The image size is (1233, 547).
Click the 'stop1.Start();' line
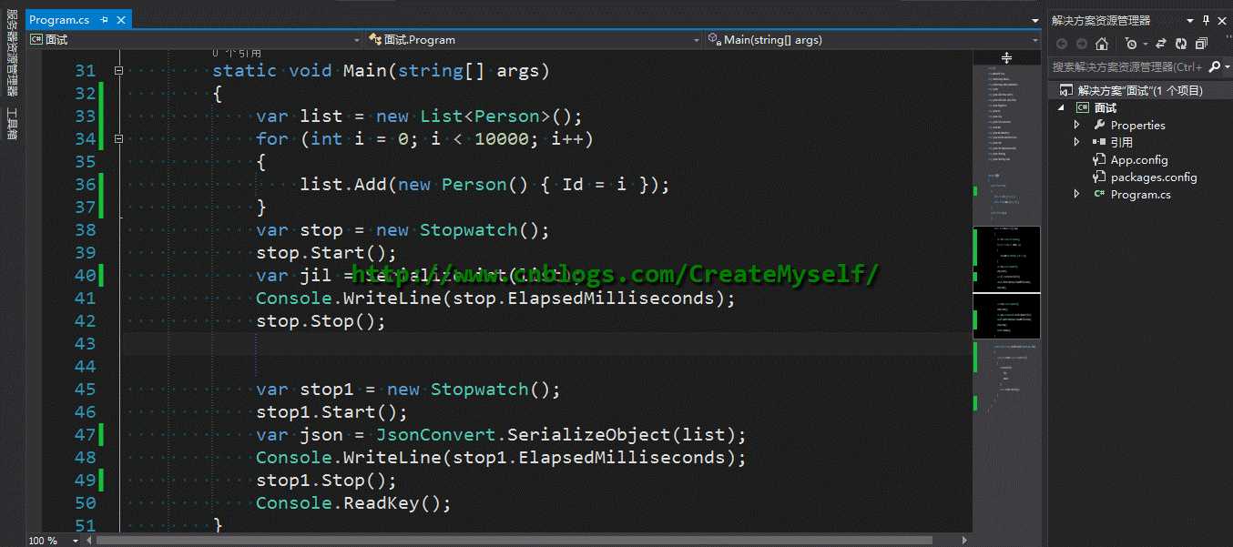[331, 411]
